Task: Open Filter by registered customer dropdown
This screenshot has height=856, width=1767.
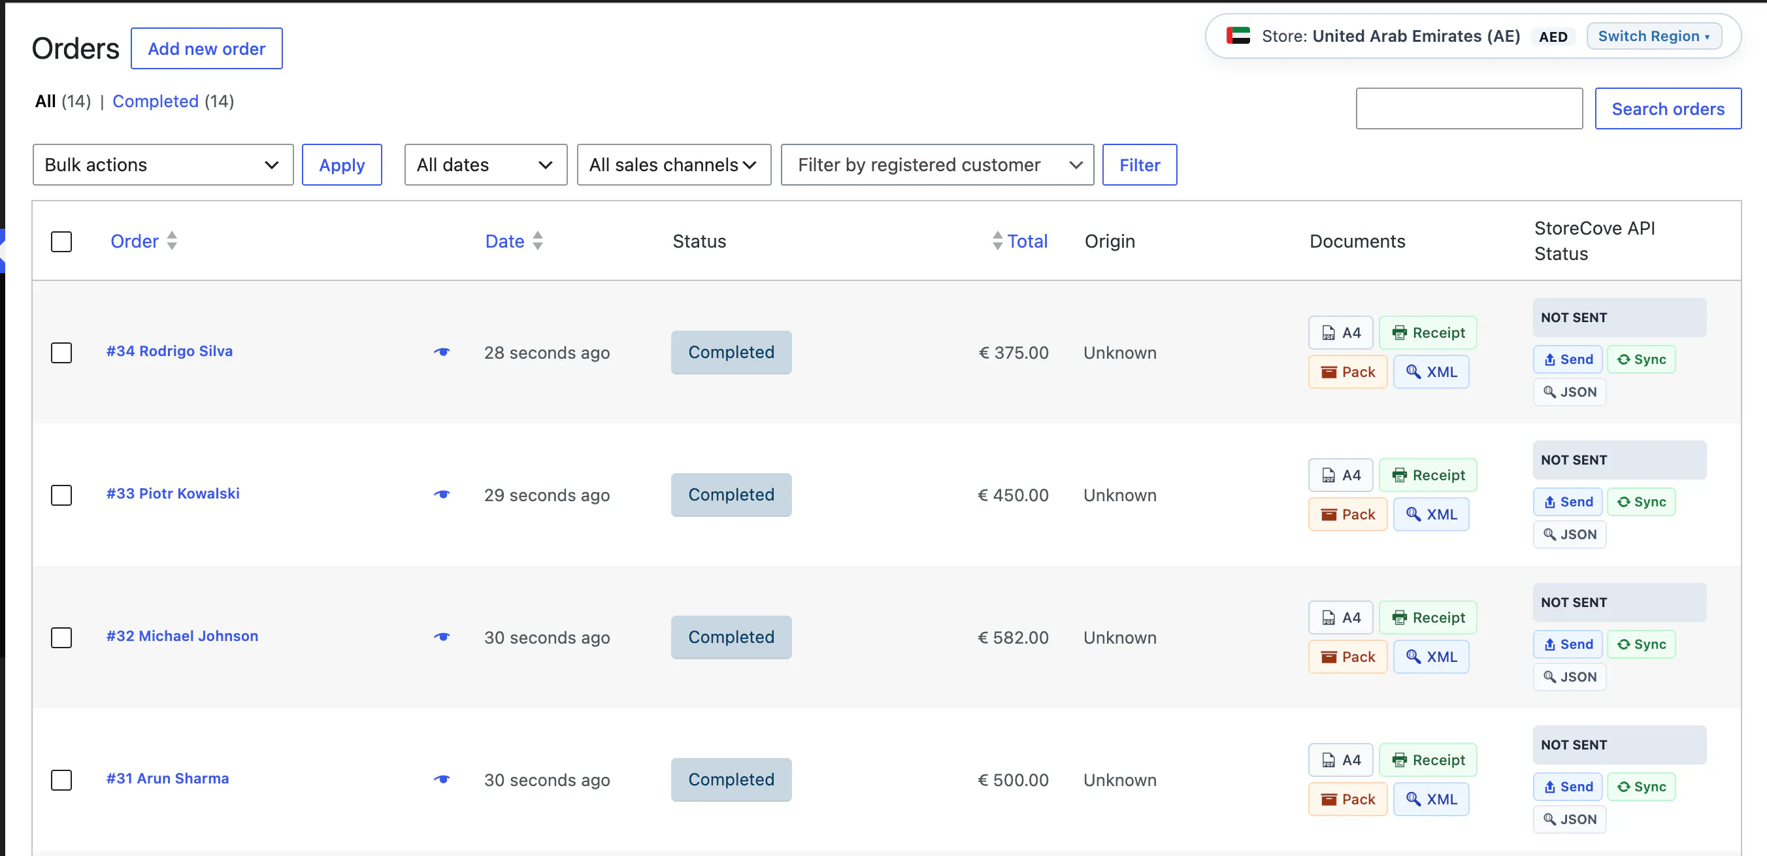Action: click(937, 165)
